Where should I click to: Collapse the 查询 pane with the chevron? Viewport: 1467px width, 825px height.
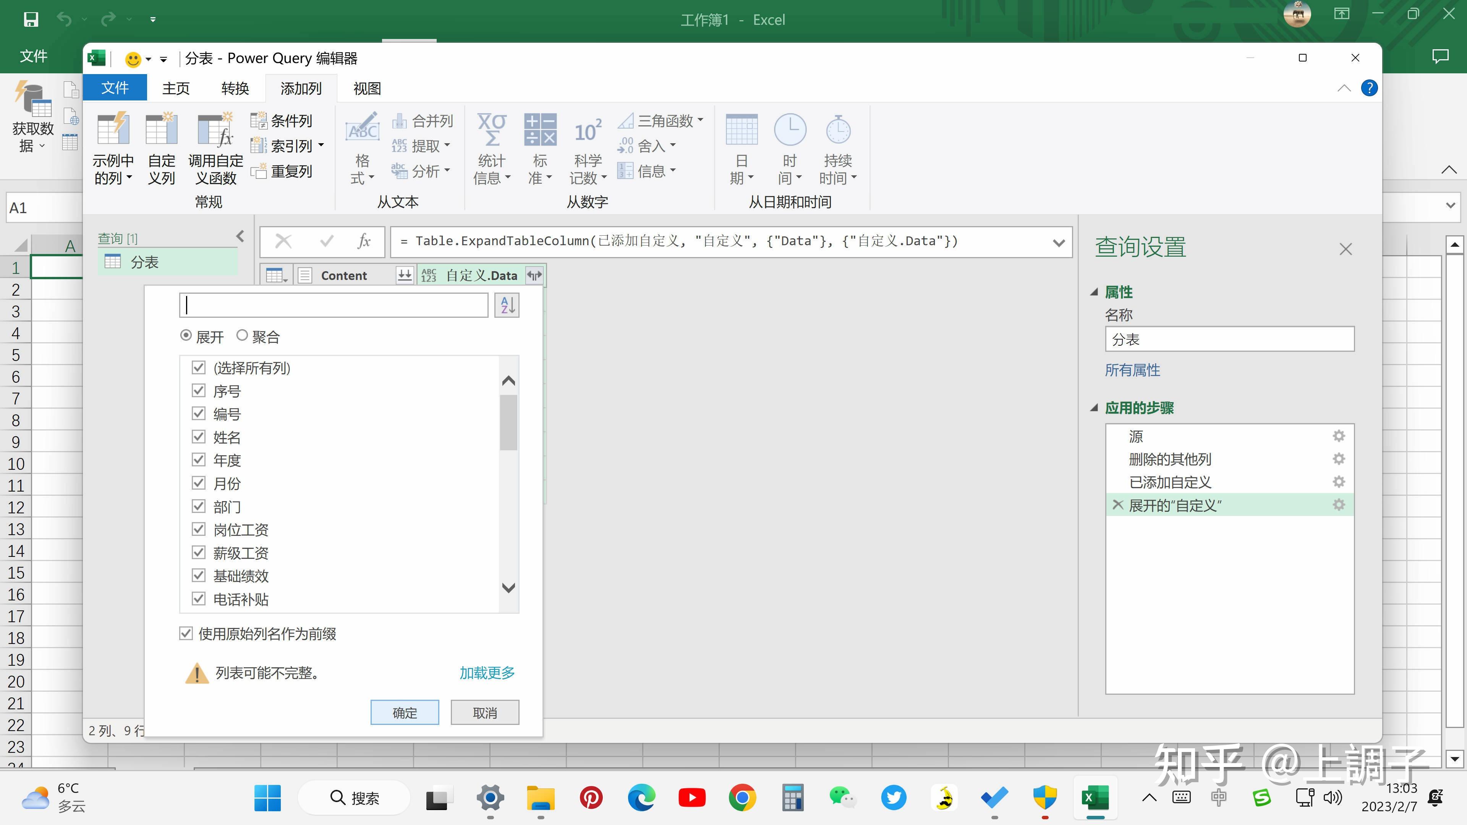tap(239, 236)
